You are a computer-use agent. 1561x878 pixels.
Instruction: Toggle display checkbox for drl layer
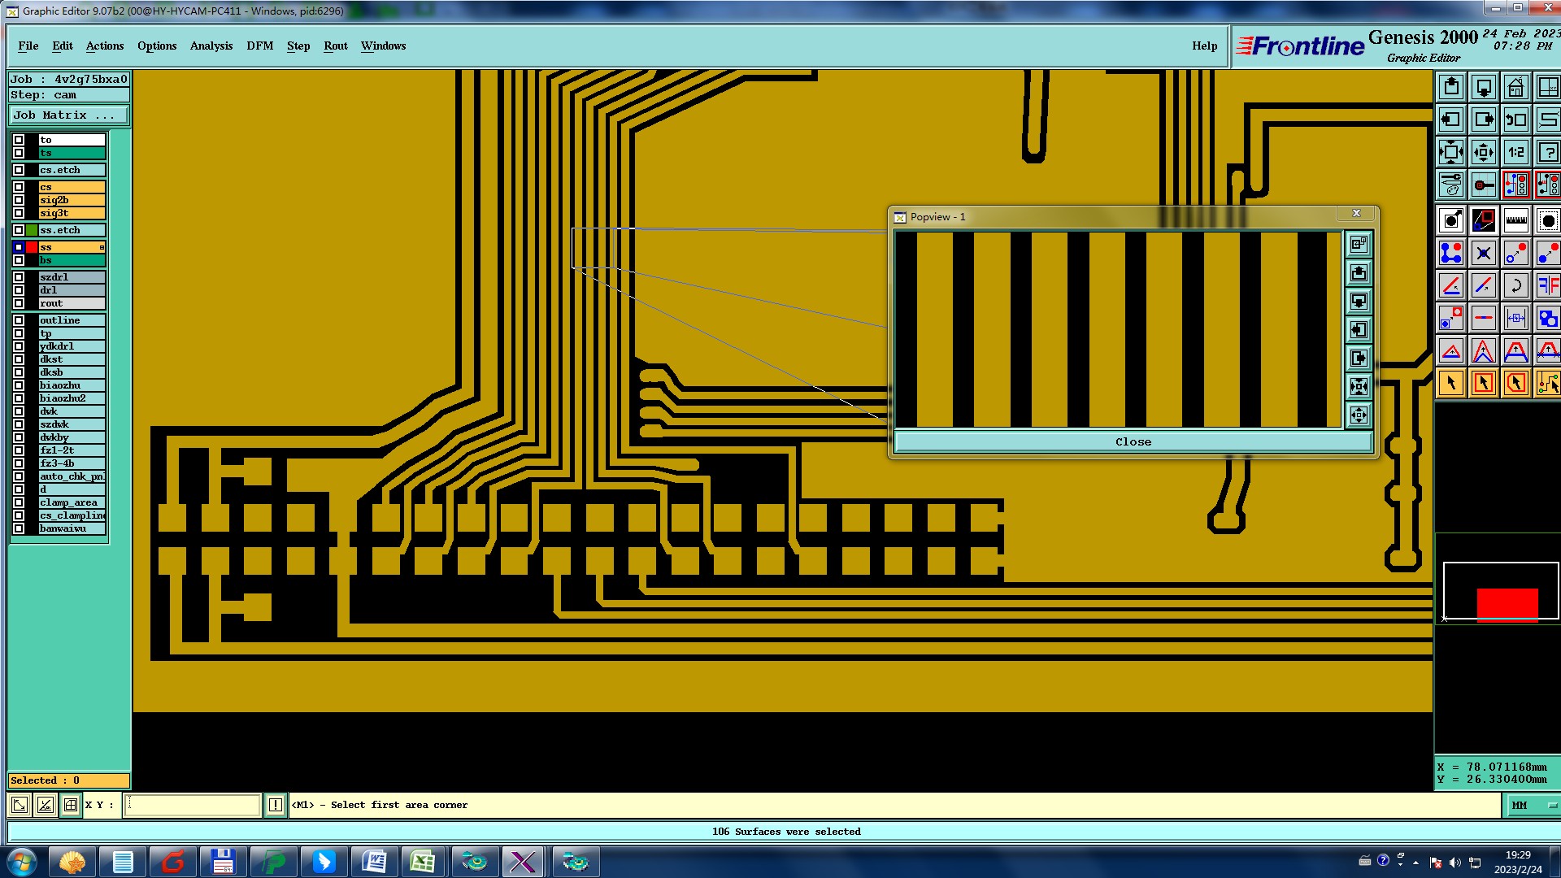[x=19, y=290]
